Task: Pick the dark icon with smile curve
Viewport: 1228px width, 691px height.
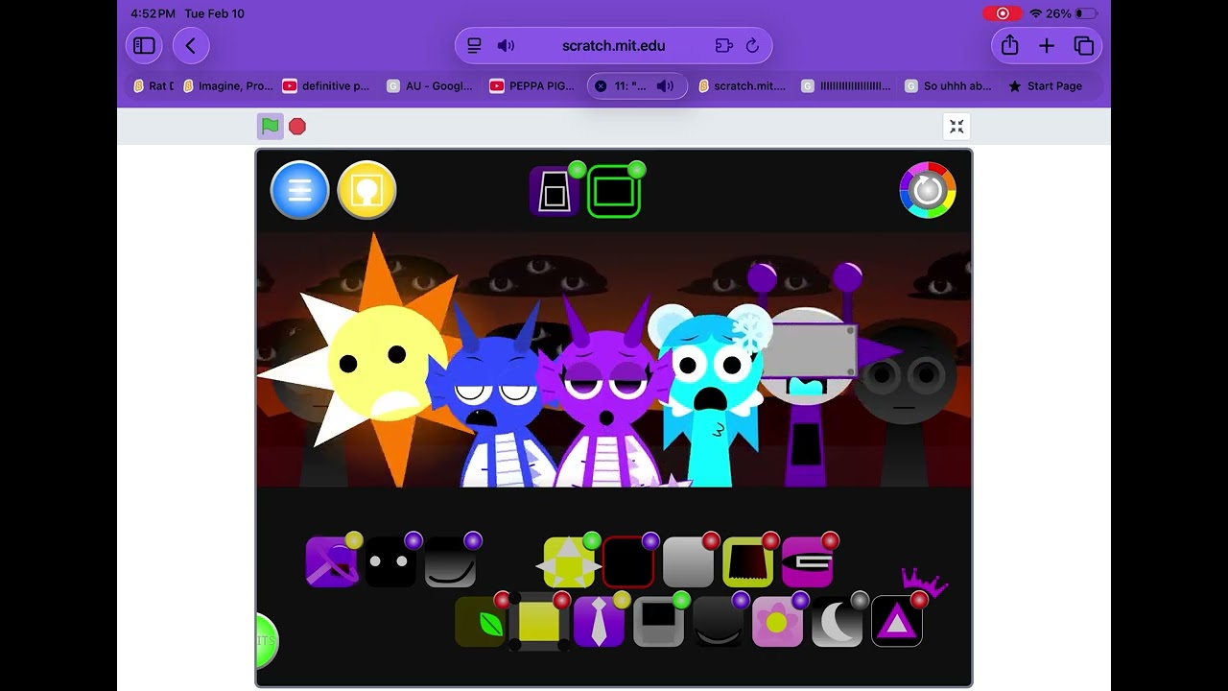Action: coord(718,621)
